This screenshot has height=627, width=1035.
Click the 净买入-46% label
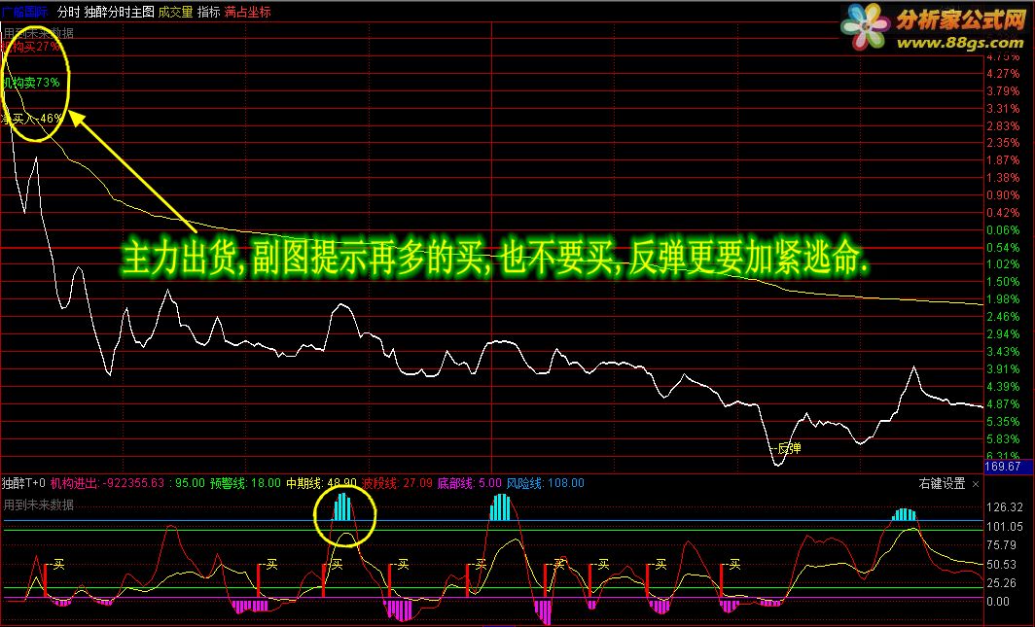32,119
